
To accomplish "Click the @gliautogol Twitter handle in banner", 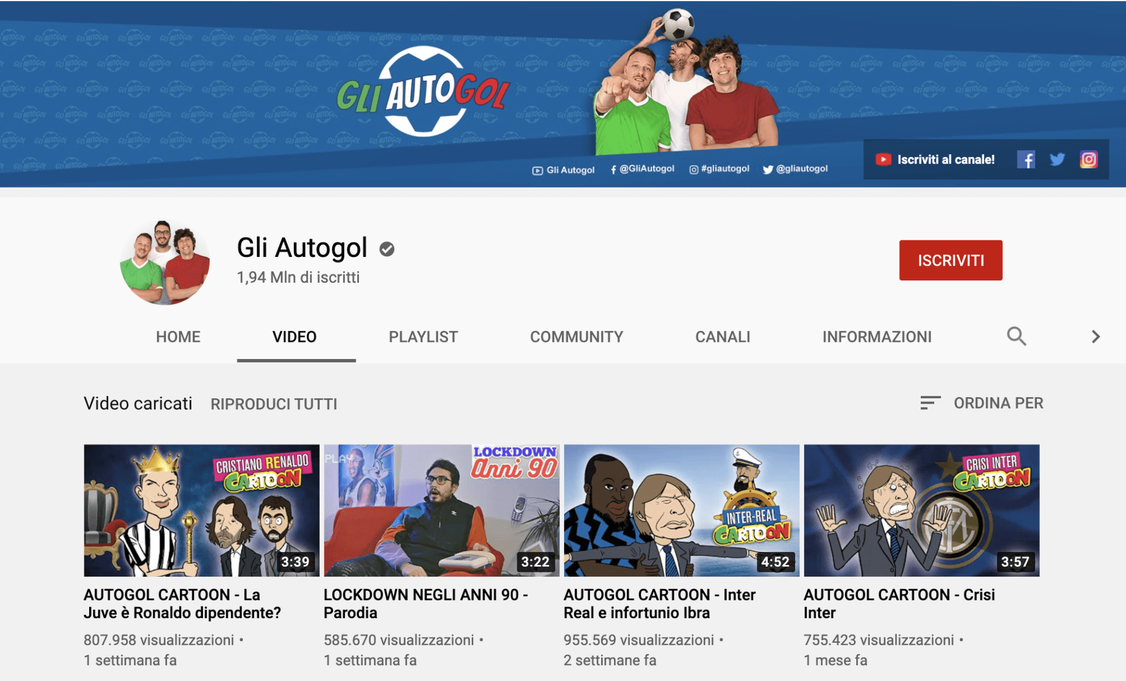I will (795, 169).
